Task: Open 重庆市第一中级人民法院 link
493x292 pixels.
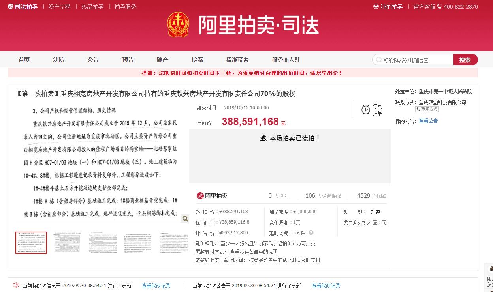Action: [445, 91]
